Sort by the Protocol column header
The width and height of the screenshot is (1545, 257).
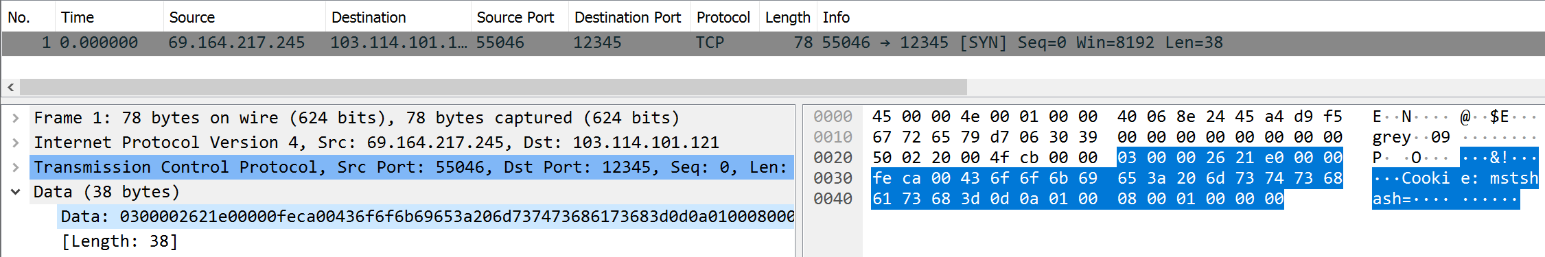click(x=725, y=17)
